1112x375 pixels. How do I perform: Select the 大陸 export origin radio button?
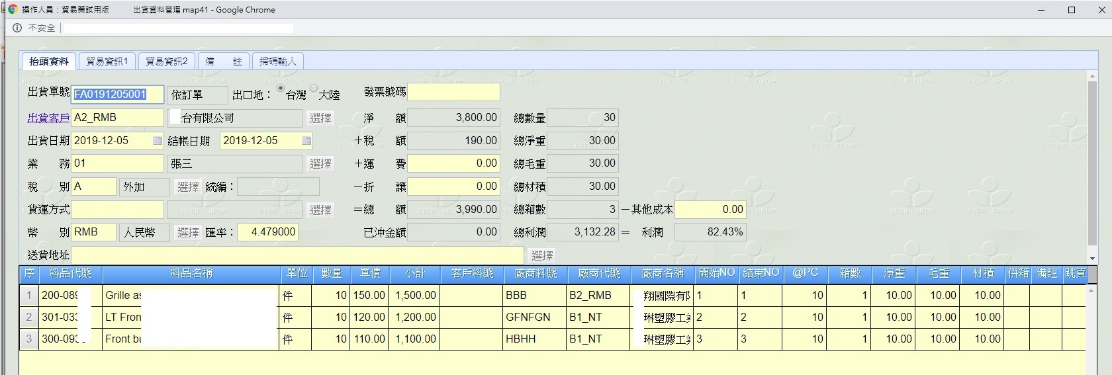coord(314,89)
